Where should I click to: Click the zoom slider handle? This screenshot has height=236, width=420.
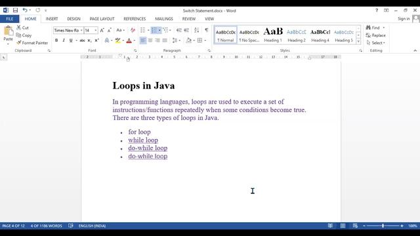point(383,226)
